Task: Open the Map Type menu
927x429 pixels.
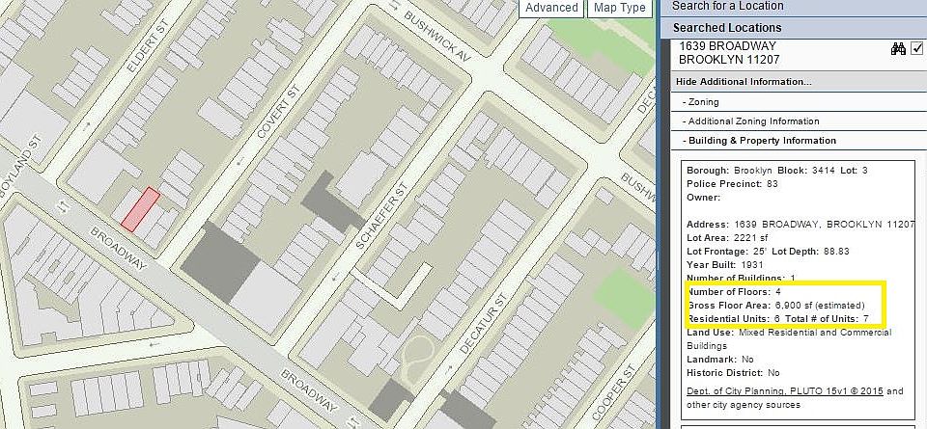Action: [620, 8]
